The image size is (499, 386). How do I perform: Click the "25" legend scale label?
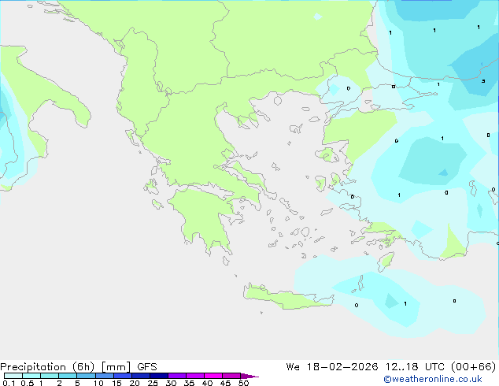tap(153, 383)
